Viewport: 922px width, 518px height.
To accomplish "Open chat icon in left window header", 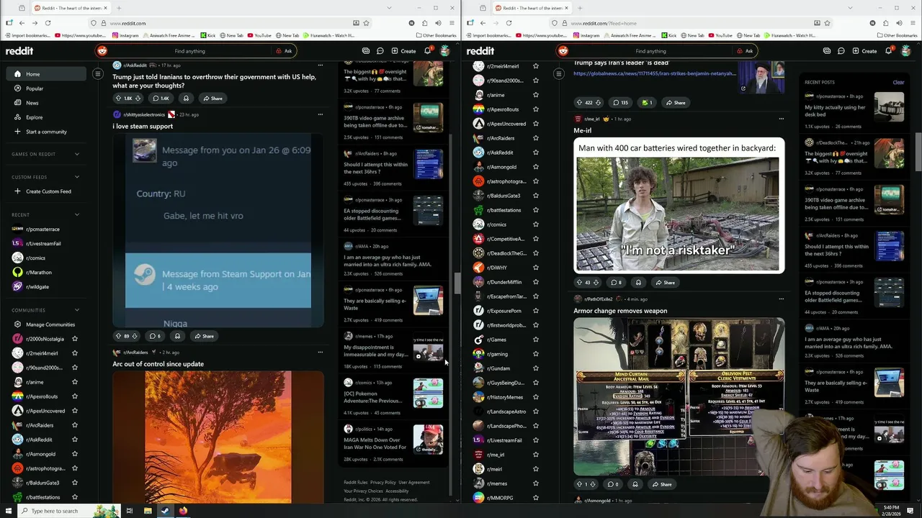I will coord(380,51).
